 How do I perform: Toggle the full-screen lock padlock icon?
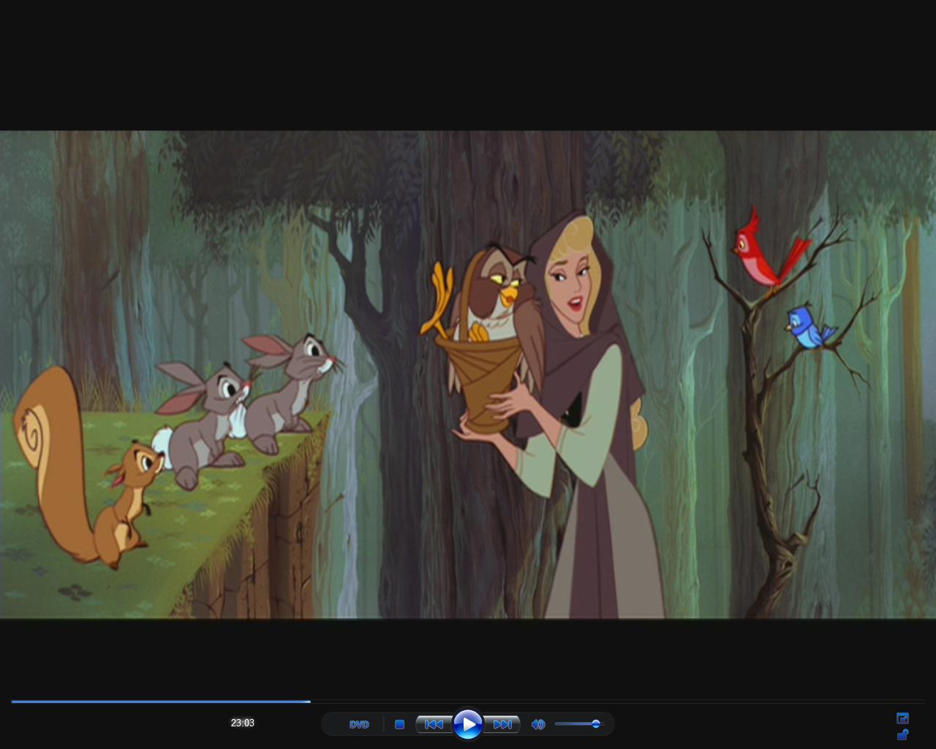coord(902,734)
